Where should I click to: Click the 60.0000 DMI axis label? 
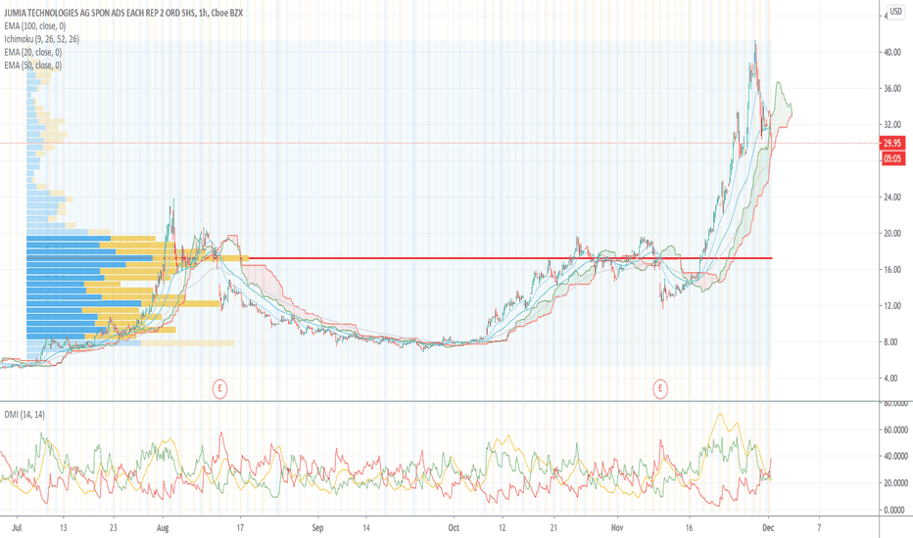[895, 429]
